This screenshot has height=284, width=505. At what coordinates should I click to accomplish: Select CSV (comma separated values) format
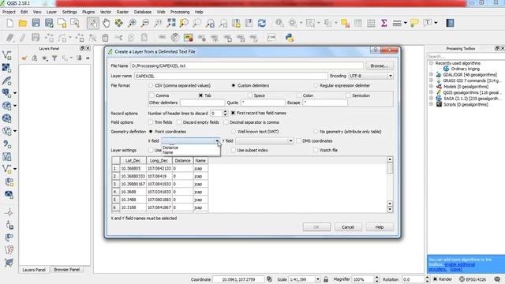[151, 86]
